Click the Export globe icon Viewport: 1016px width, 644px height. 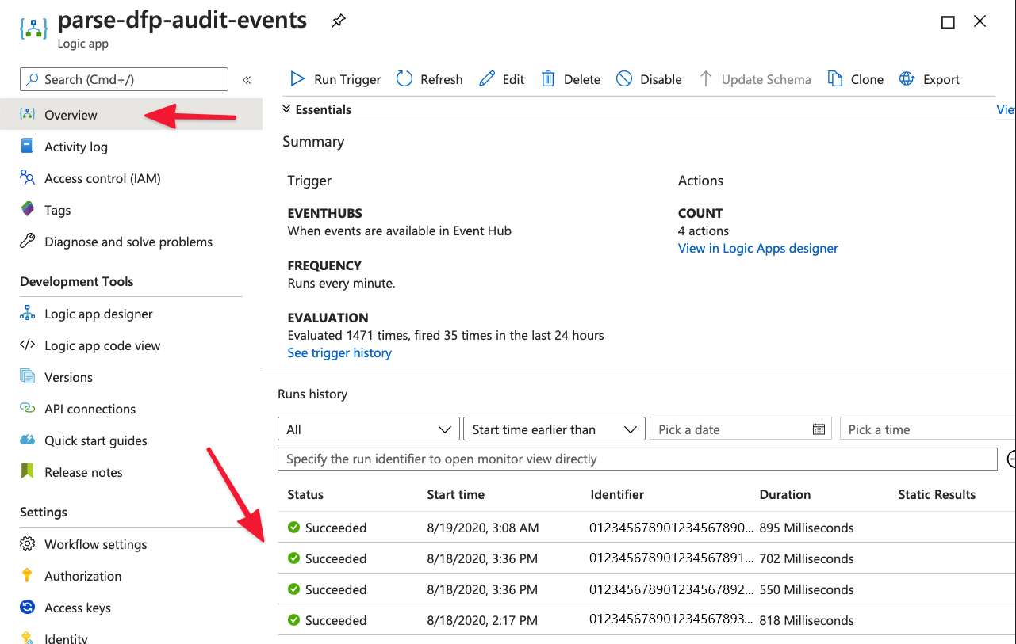click(x=907, y=78)
